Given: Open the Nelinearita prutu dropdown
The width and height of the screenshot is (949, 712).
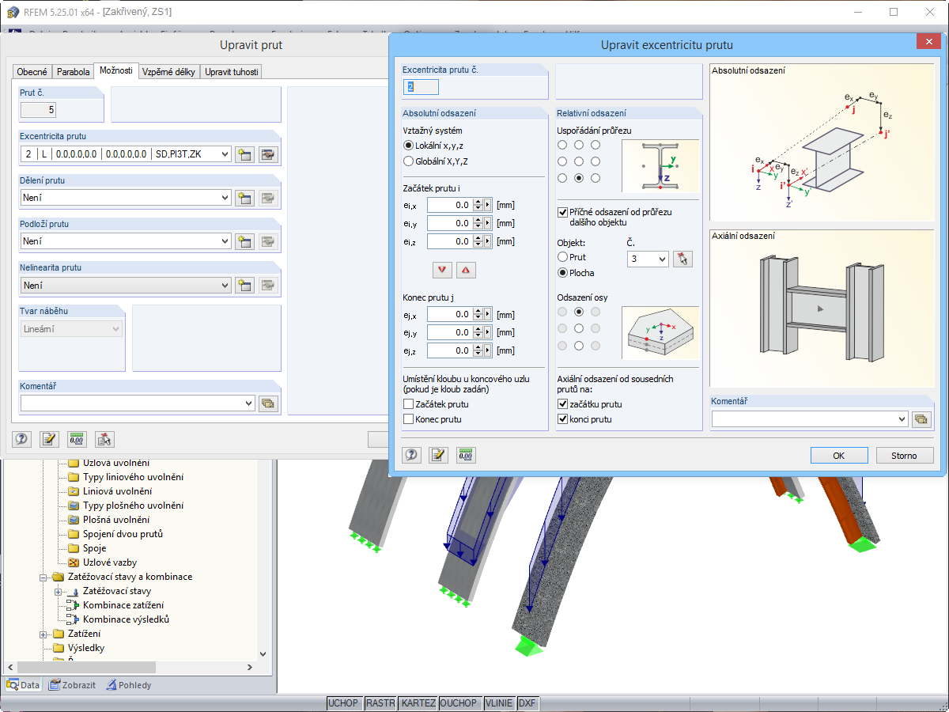Looking at the screenshot, I should tap(225, 285).
